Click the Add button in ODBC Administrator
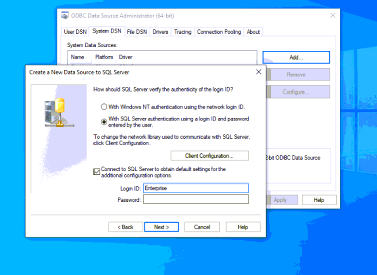 tap(296, 57)
